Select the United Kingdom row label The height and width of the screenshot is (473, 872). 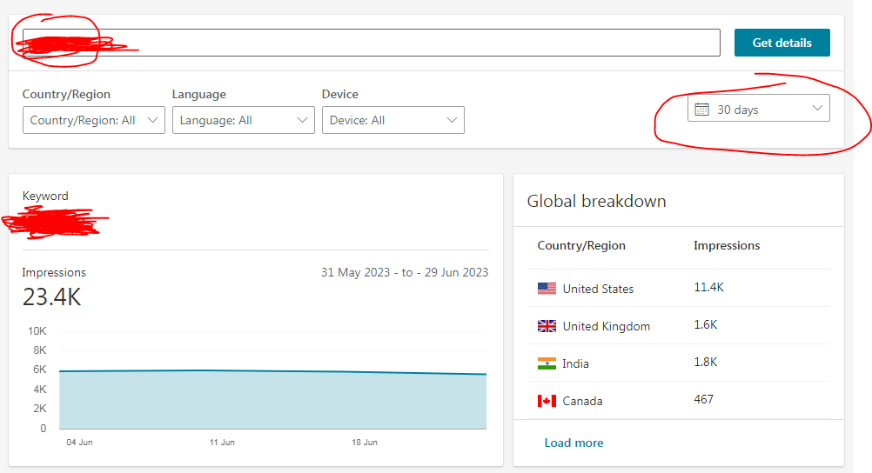(x=607, y=326)
